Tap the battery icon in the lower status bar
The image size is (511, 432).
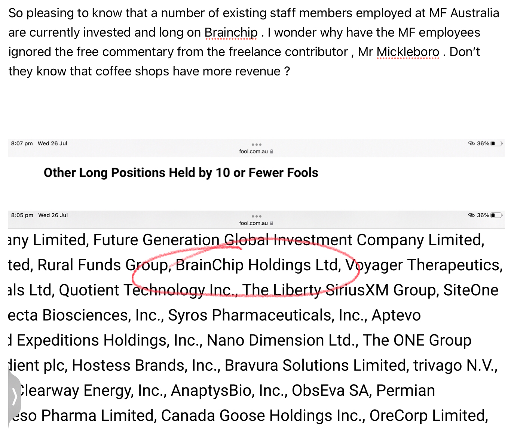[x=496, y=215]
